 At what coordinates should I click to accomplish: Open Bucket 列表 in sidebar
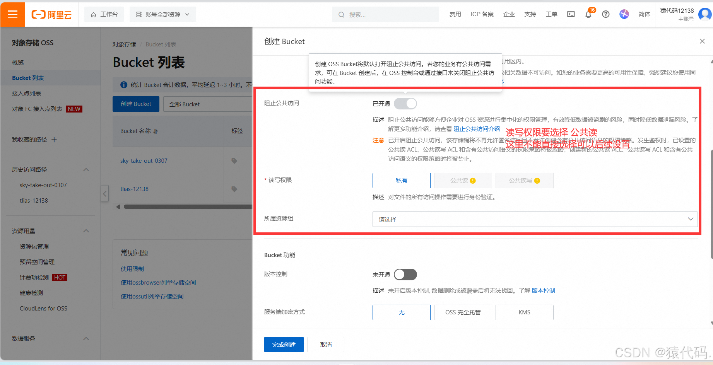click(28, 78)
